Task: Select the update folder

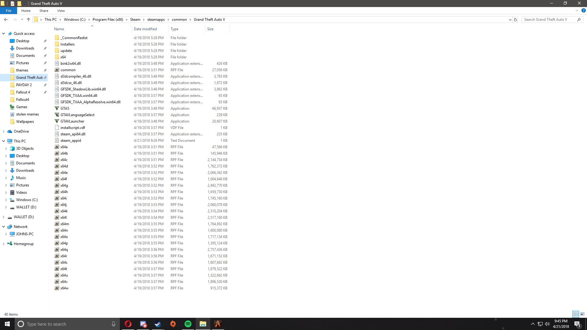Action: tap(66, 51)
